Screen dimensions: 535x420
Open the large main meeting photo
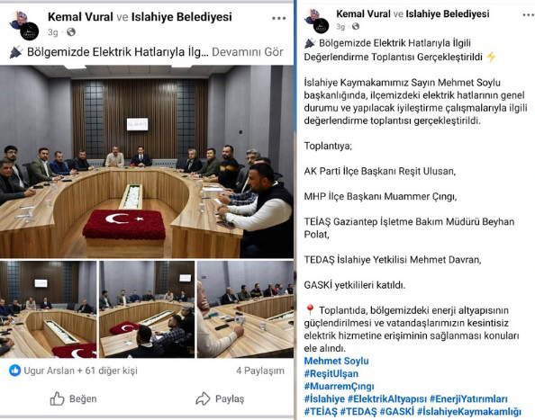pyautogui.click(x=147, y=162)
